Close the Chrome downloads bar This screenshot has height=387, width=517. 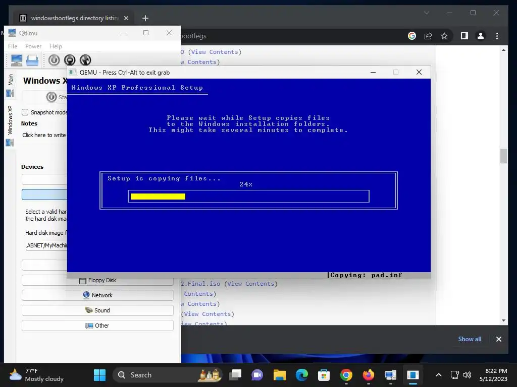point(498,339)
